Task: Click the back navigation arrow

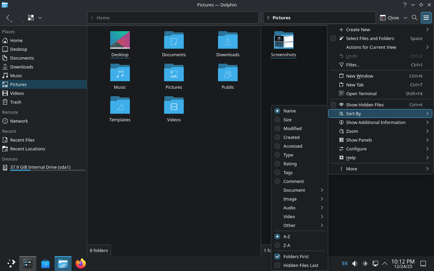Action: coord(8,18)
